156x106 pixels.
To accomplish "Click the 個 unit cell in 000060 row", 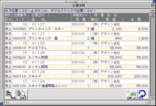I will [x=94, y=29].
